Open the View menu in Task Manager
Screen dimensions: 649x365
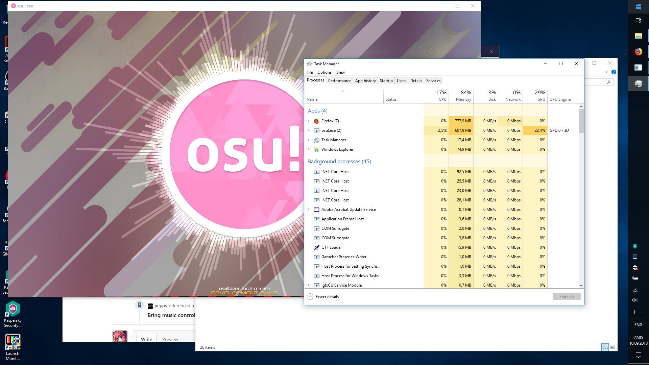click(340, 72)
